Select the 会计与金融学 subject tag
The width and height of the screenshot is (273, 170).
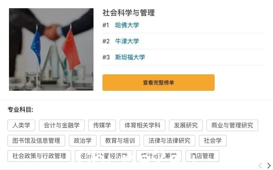pyautogui.click(x=62, y=125)
